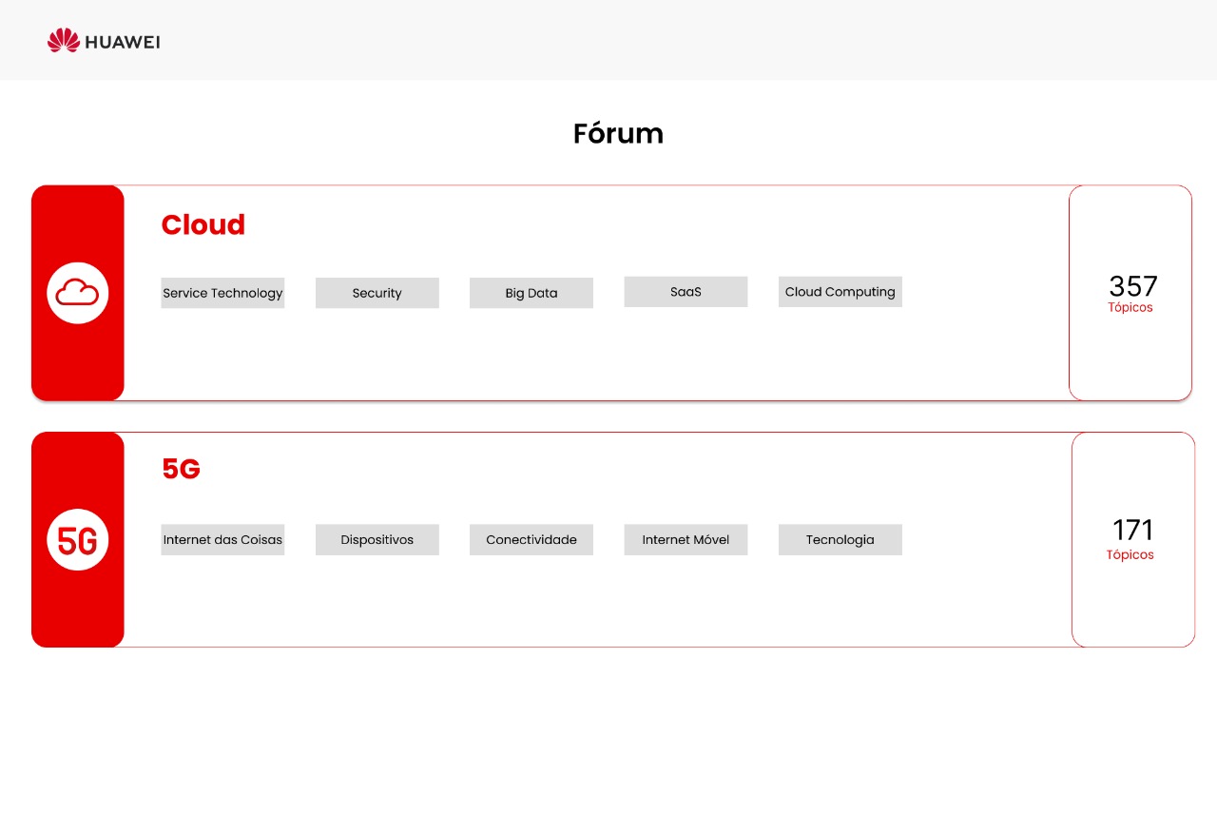1217x813 pixels.
Task: Click the Huawei logo in the header
Action: [x=104, y=40]
